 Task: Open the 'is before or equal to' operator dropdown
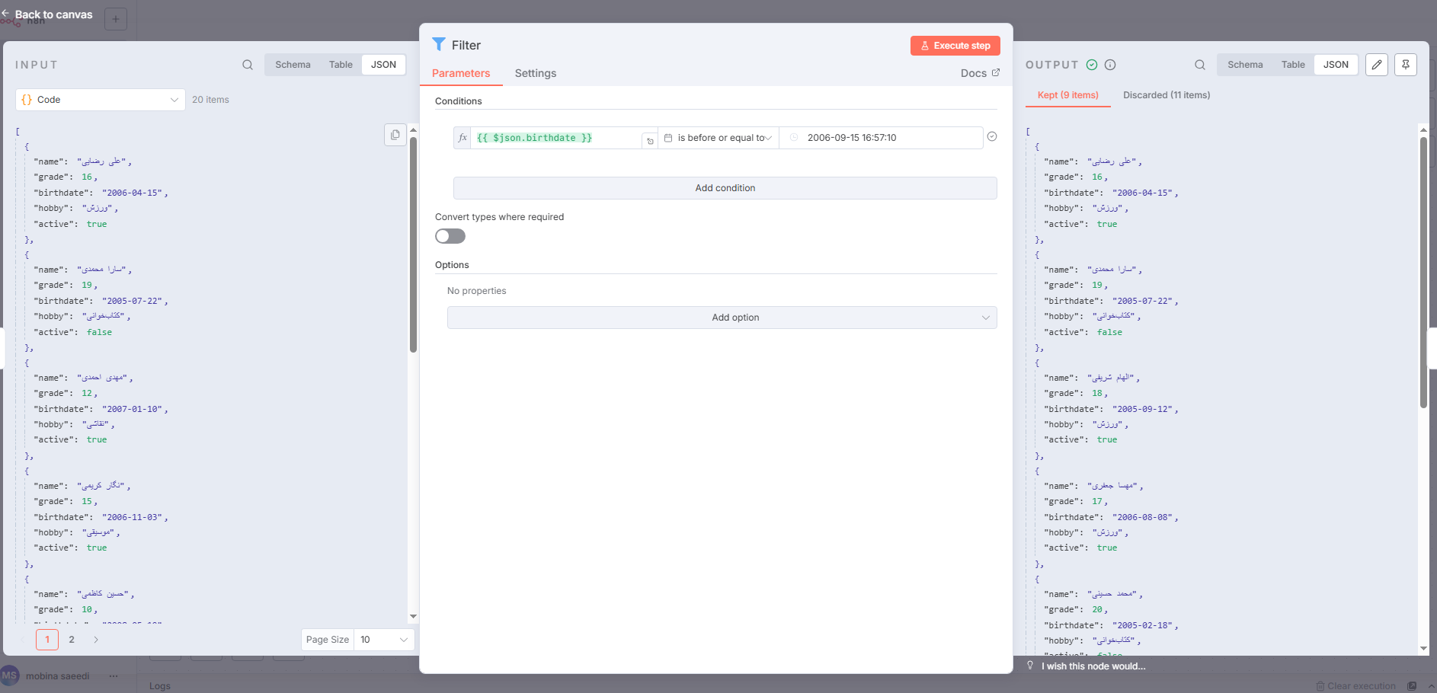(718, 138)
